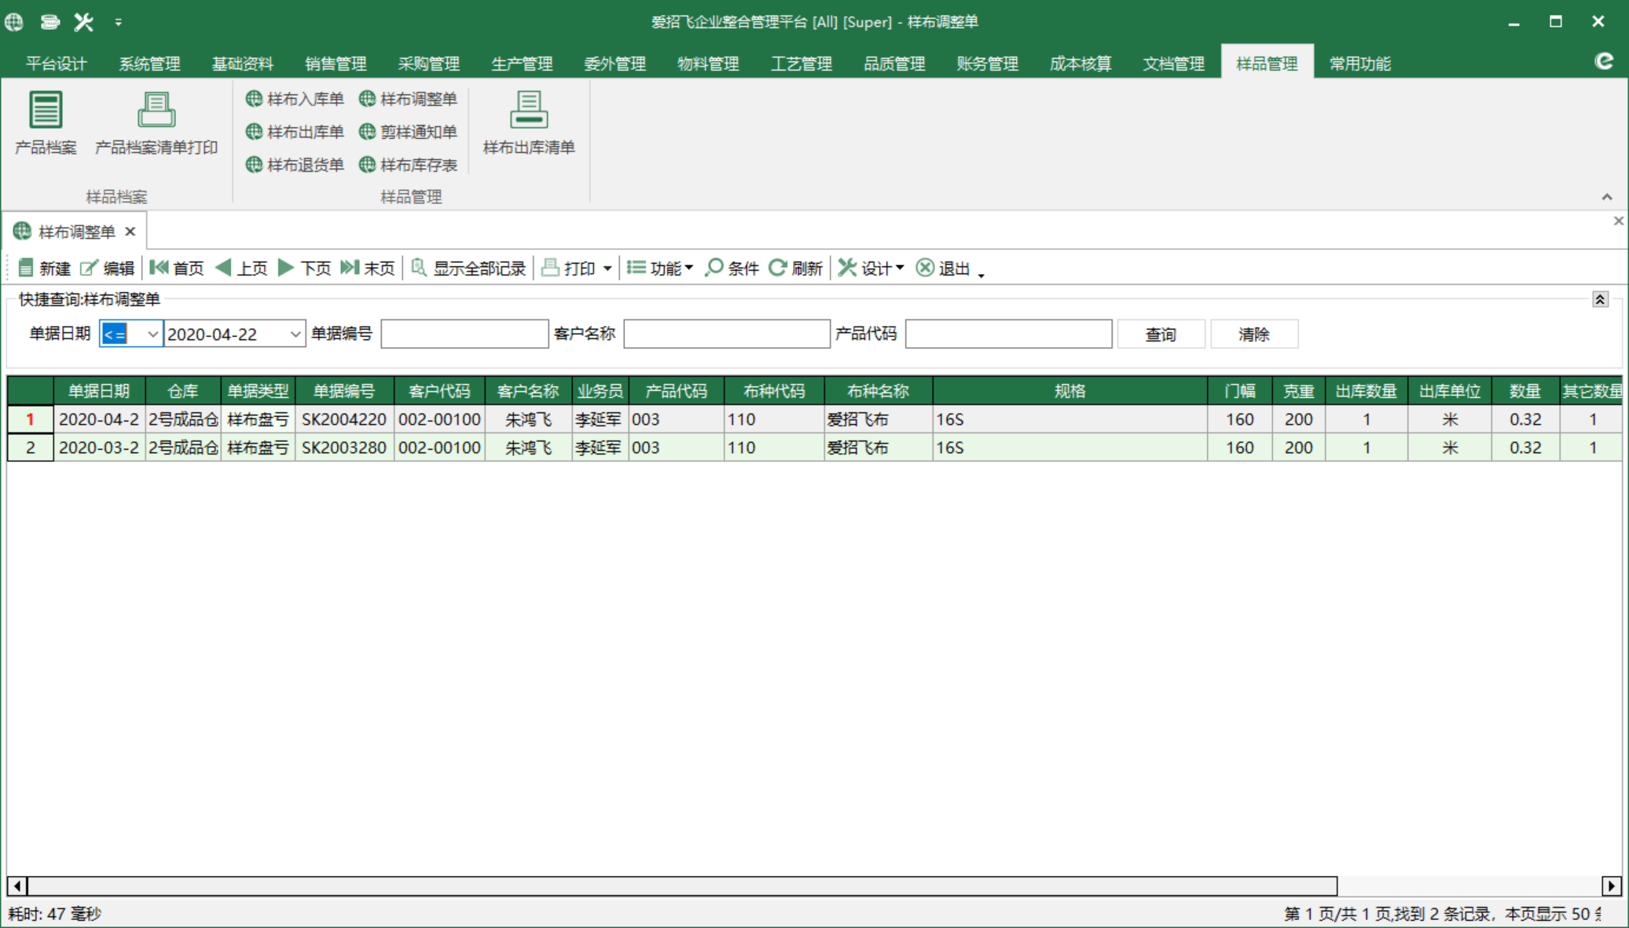
Task: Click the 条件 search toolbar button
Action: [732, 269]
